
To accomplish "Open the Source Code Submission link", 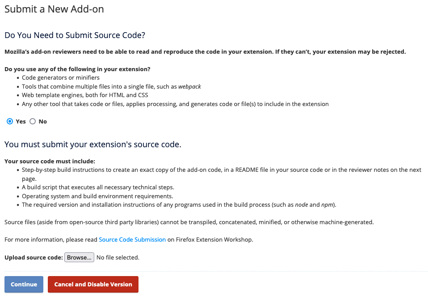I will [x=132, y=239].
